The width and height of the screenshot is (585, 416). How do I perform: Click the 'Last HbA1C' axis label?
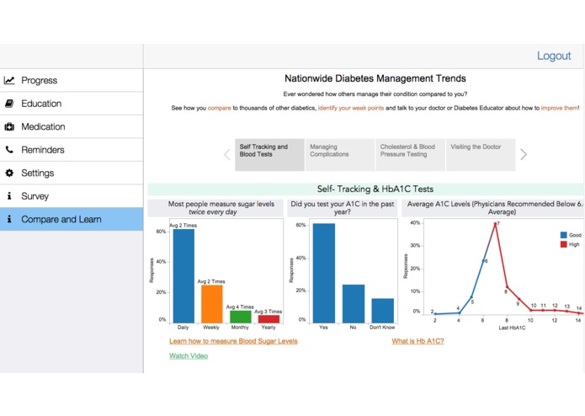click(x=512, y=328)
